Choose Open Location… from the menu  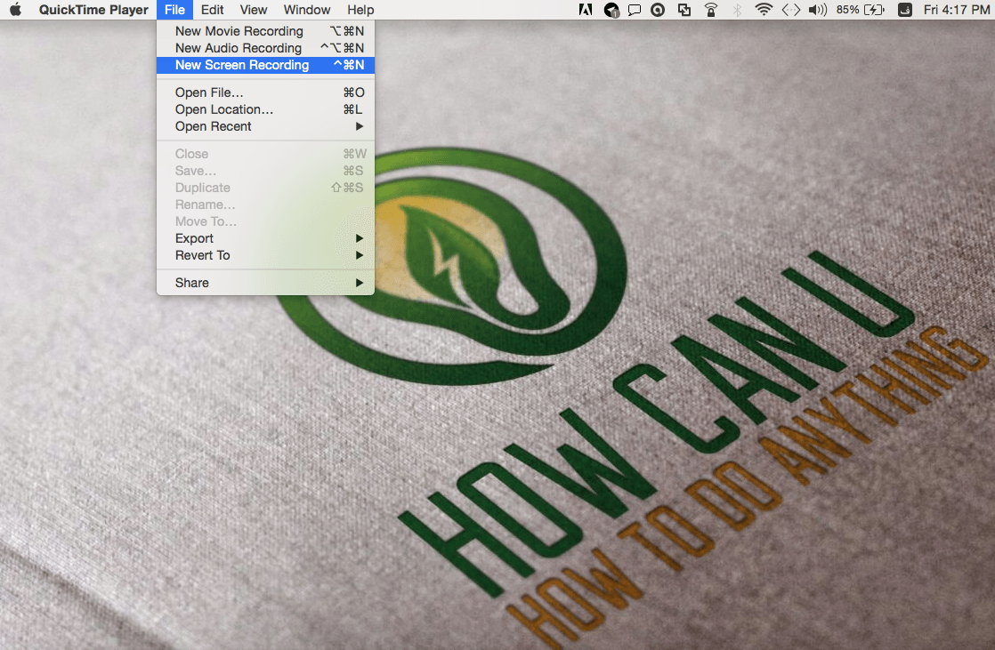[265, 109]
